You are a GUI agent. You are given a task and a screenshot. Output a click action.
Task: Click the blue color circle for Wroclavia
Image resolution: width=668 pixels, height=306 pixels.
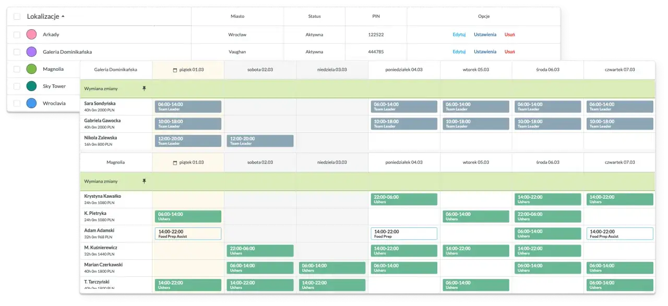[31, 103]
